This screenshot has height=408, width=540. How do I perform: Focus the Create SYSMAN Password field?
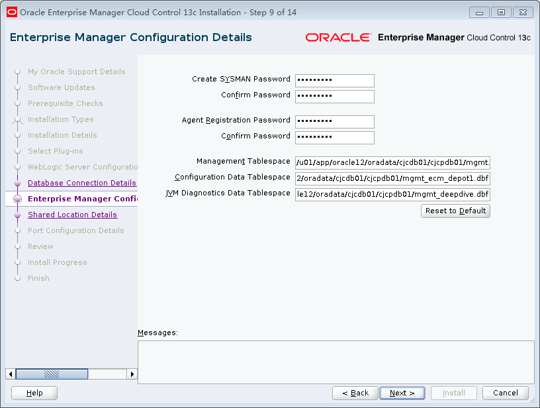[334, 81]
